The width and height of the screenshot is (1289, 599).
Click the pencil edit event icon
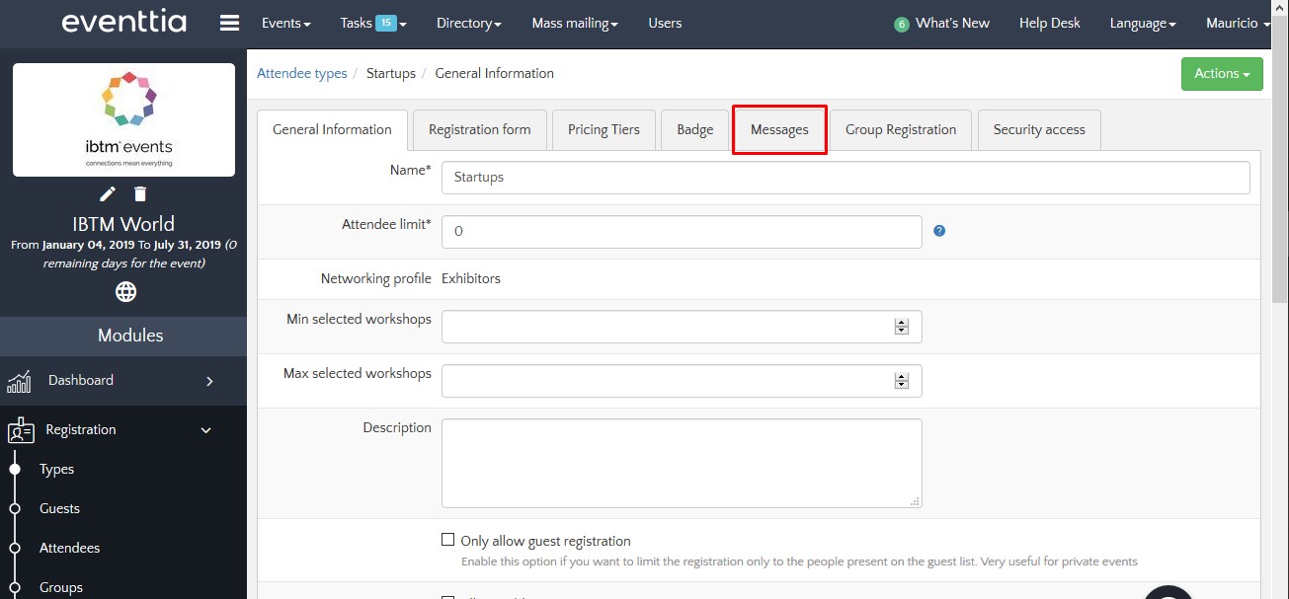pyautogui.click(x=108, y=193)
